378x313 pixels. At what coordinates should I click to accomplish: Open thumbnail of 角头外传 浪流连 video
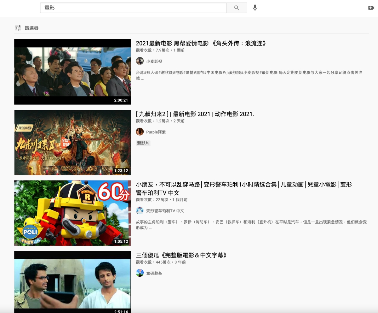(72, 72)
